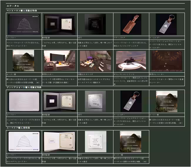Select the Junior Suite silver NFT image
Screen dimensions: 191x167
95,101
